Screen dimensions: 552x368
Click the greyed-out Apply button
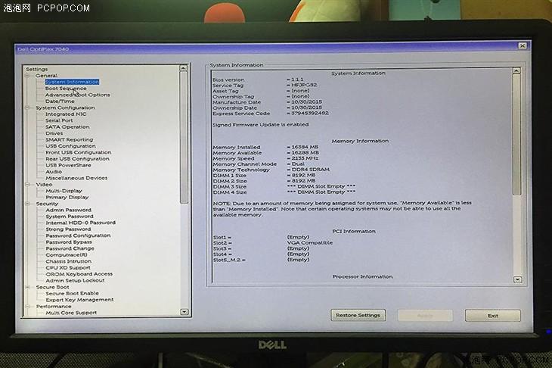(x=425, y=316)
